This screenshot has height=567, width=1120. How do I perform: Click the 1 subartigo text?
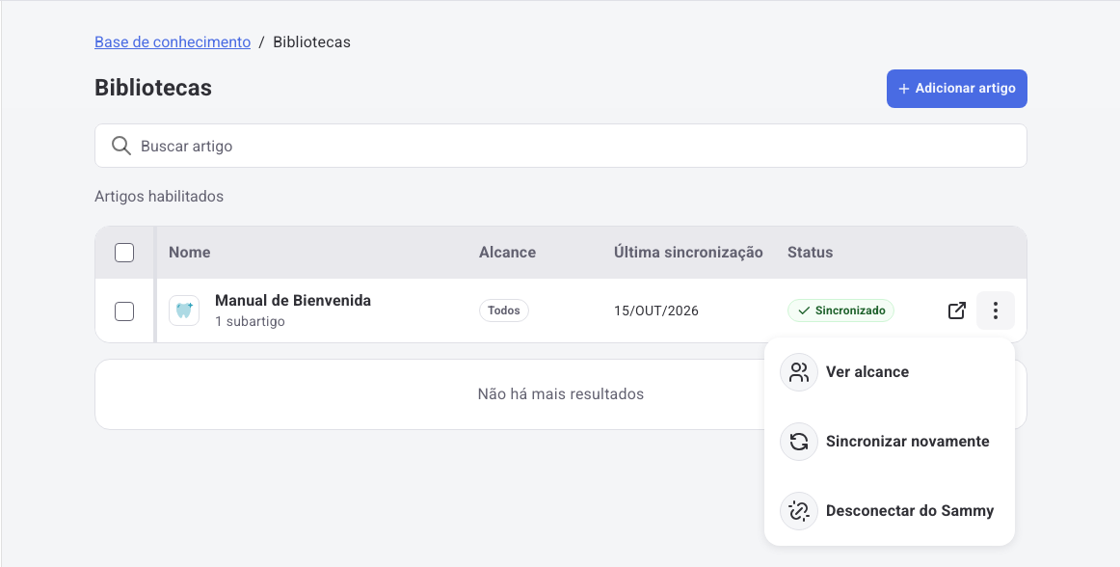250,321
